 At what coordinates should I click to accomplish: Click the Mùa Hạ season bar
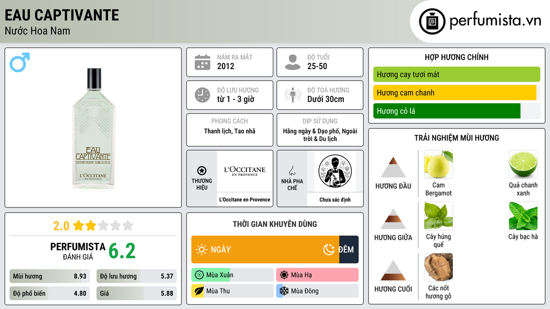tap(317, 275)
